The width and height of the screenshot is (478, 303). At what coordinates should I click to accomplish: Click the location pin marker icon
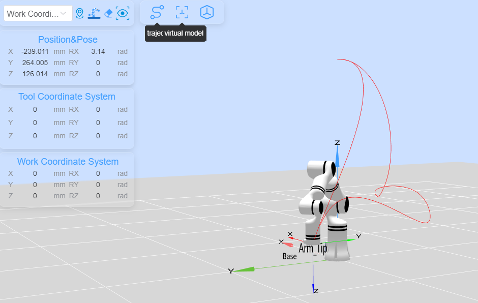(x=79, y=13)
